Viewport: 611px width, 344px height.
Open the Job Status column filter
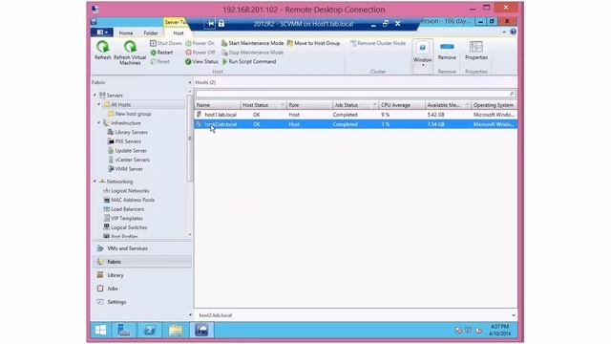(x=374, y=105)
